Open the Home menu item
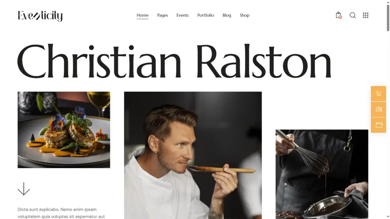Screen dimensions: 390x219 (x=142, y=15)
